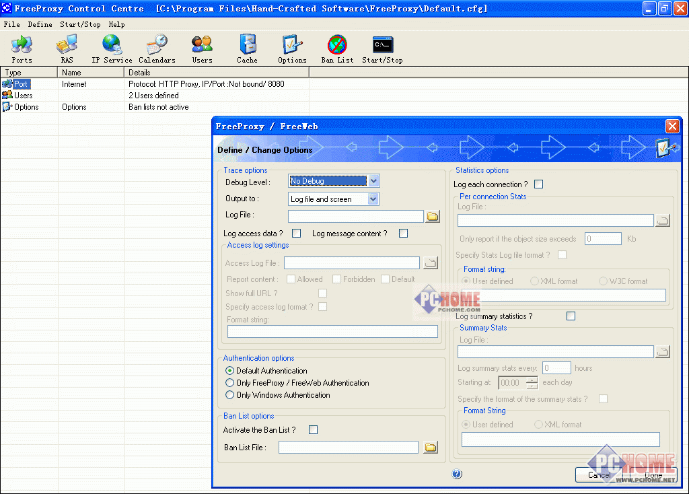The image size is (689, 494).
Task: Click the trace Log File input field
Action: point(356,216)
